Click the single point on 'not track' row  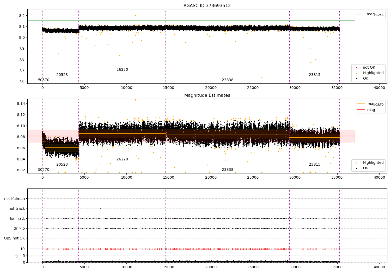100,209
